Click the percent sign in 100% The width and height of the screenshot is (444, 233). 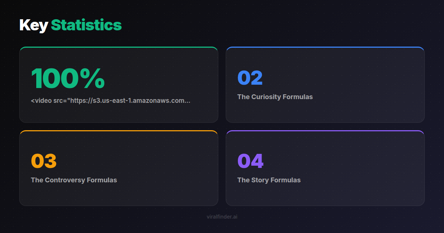click(94, 79)
